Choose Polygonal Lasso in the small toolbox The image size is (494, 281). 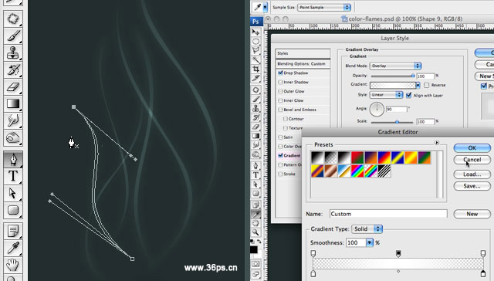coord(255,50)
